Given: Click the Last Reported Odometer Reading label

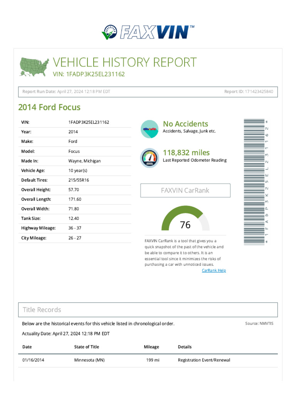Looking at the screenshot, I should click(x=195, y=160).
